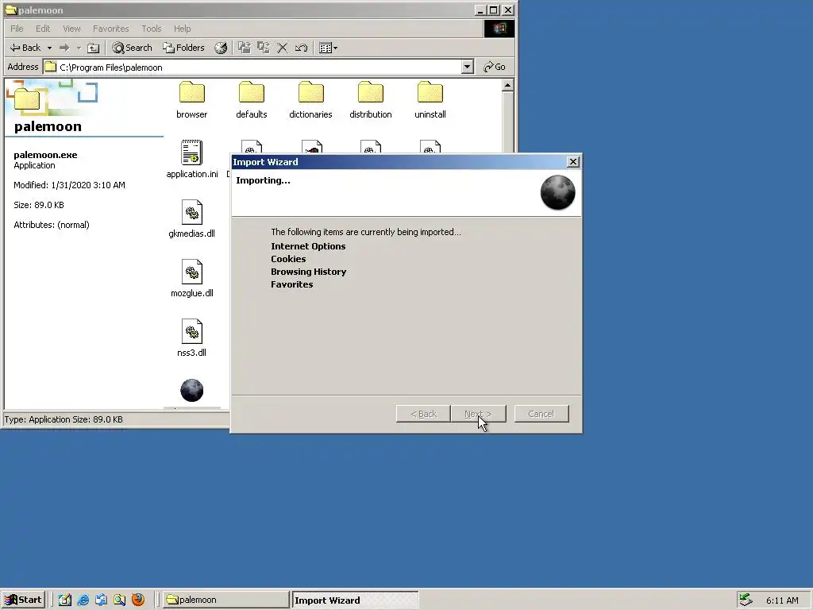The image size is (813, 610).
Task: Click the 'palemoon.exe' name in details pane
Action: (45, 155)
